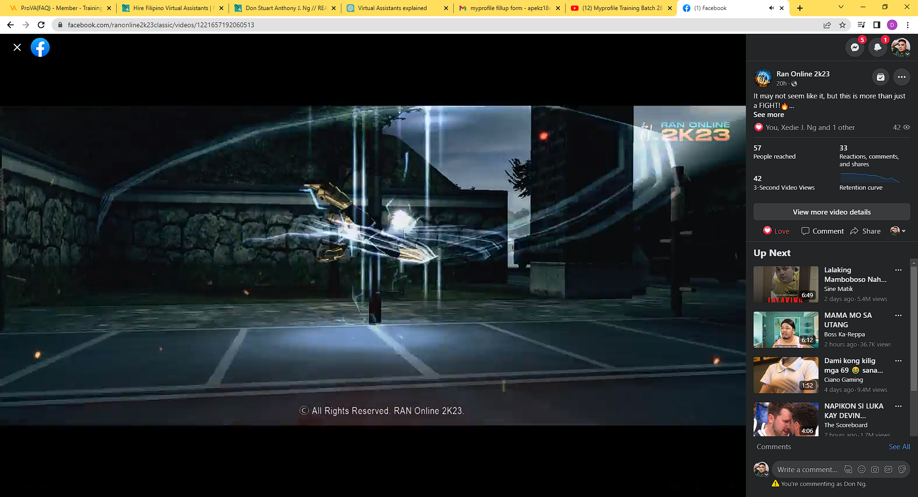Screen dimensions: 918x497
Task: Click Ran Online 2k23 page name
Action: [x=803, y=74]
